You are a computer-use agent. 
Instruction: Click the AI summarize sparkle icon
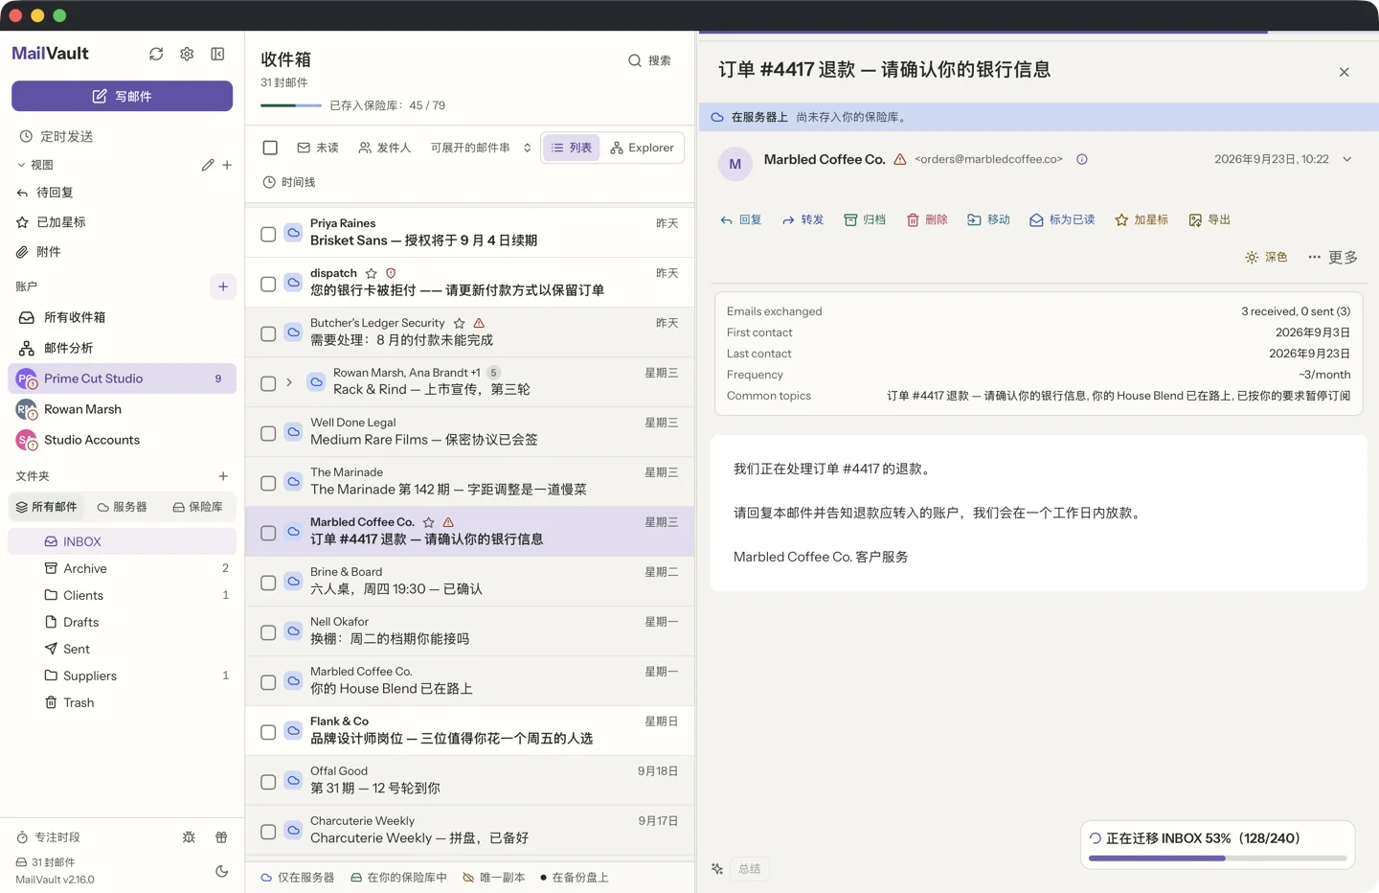717,869
